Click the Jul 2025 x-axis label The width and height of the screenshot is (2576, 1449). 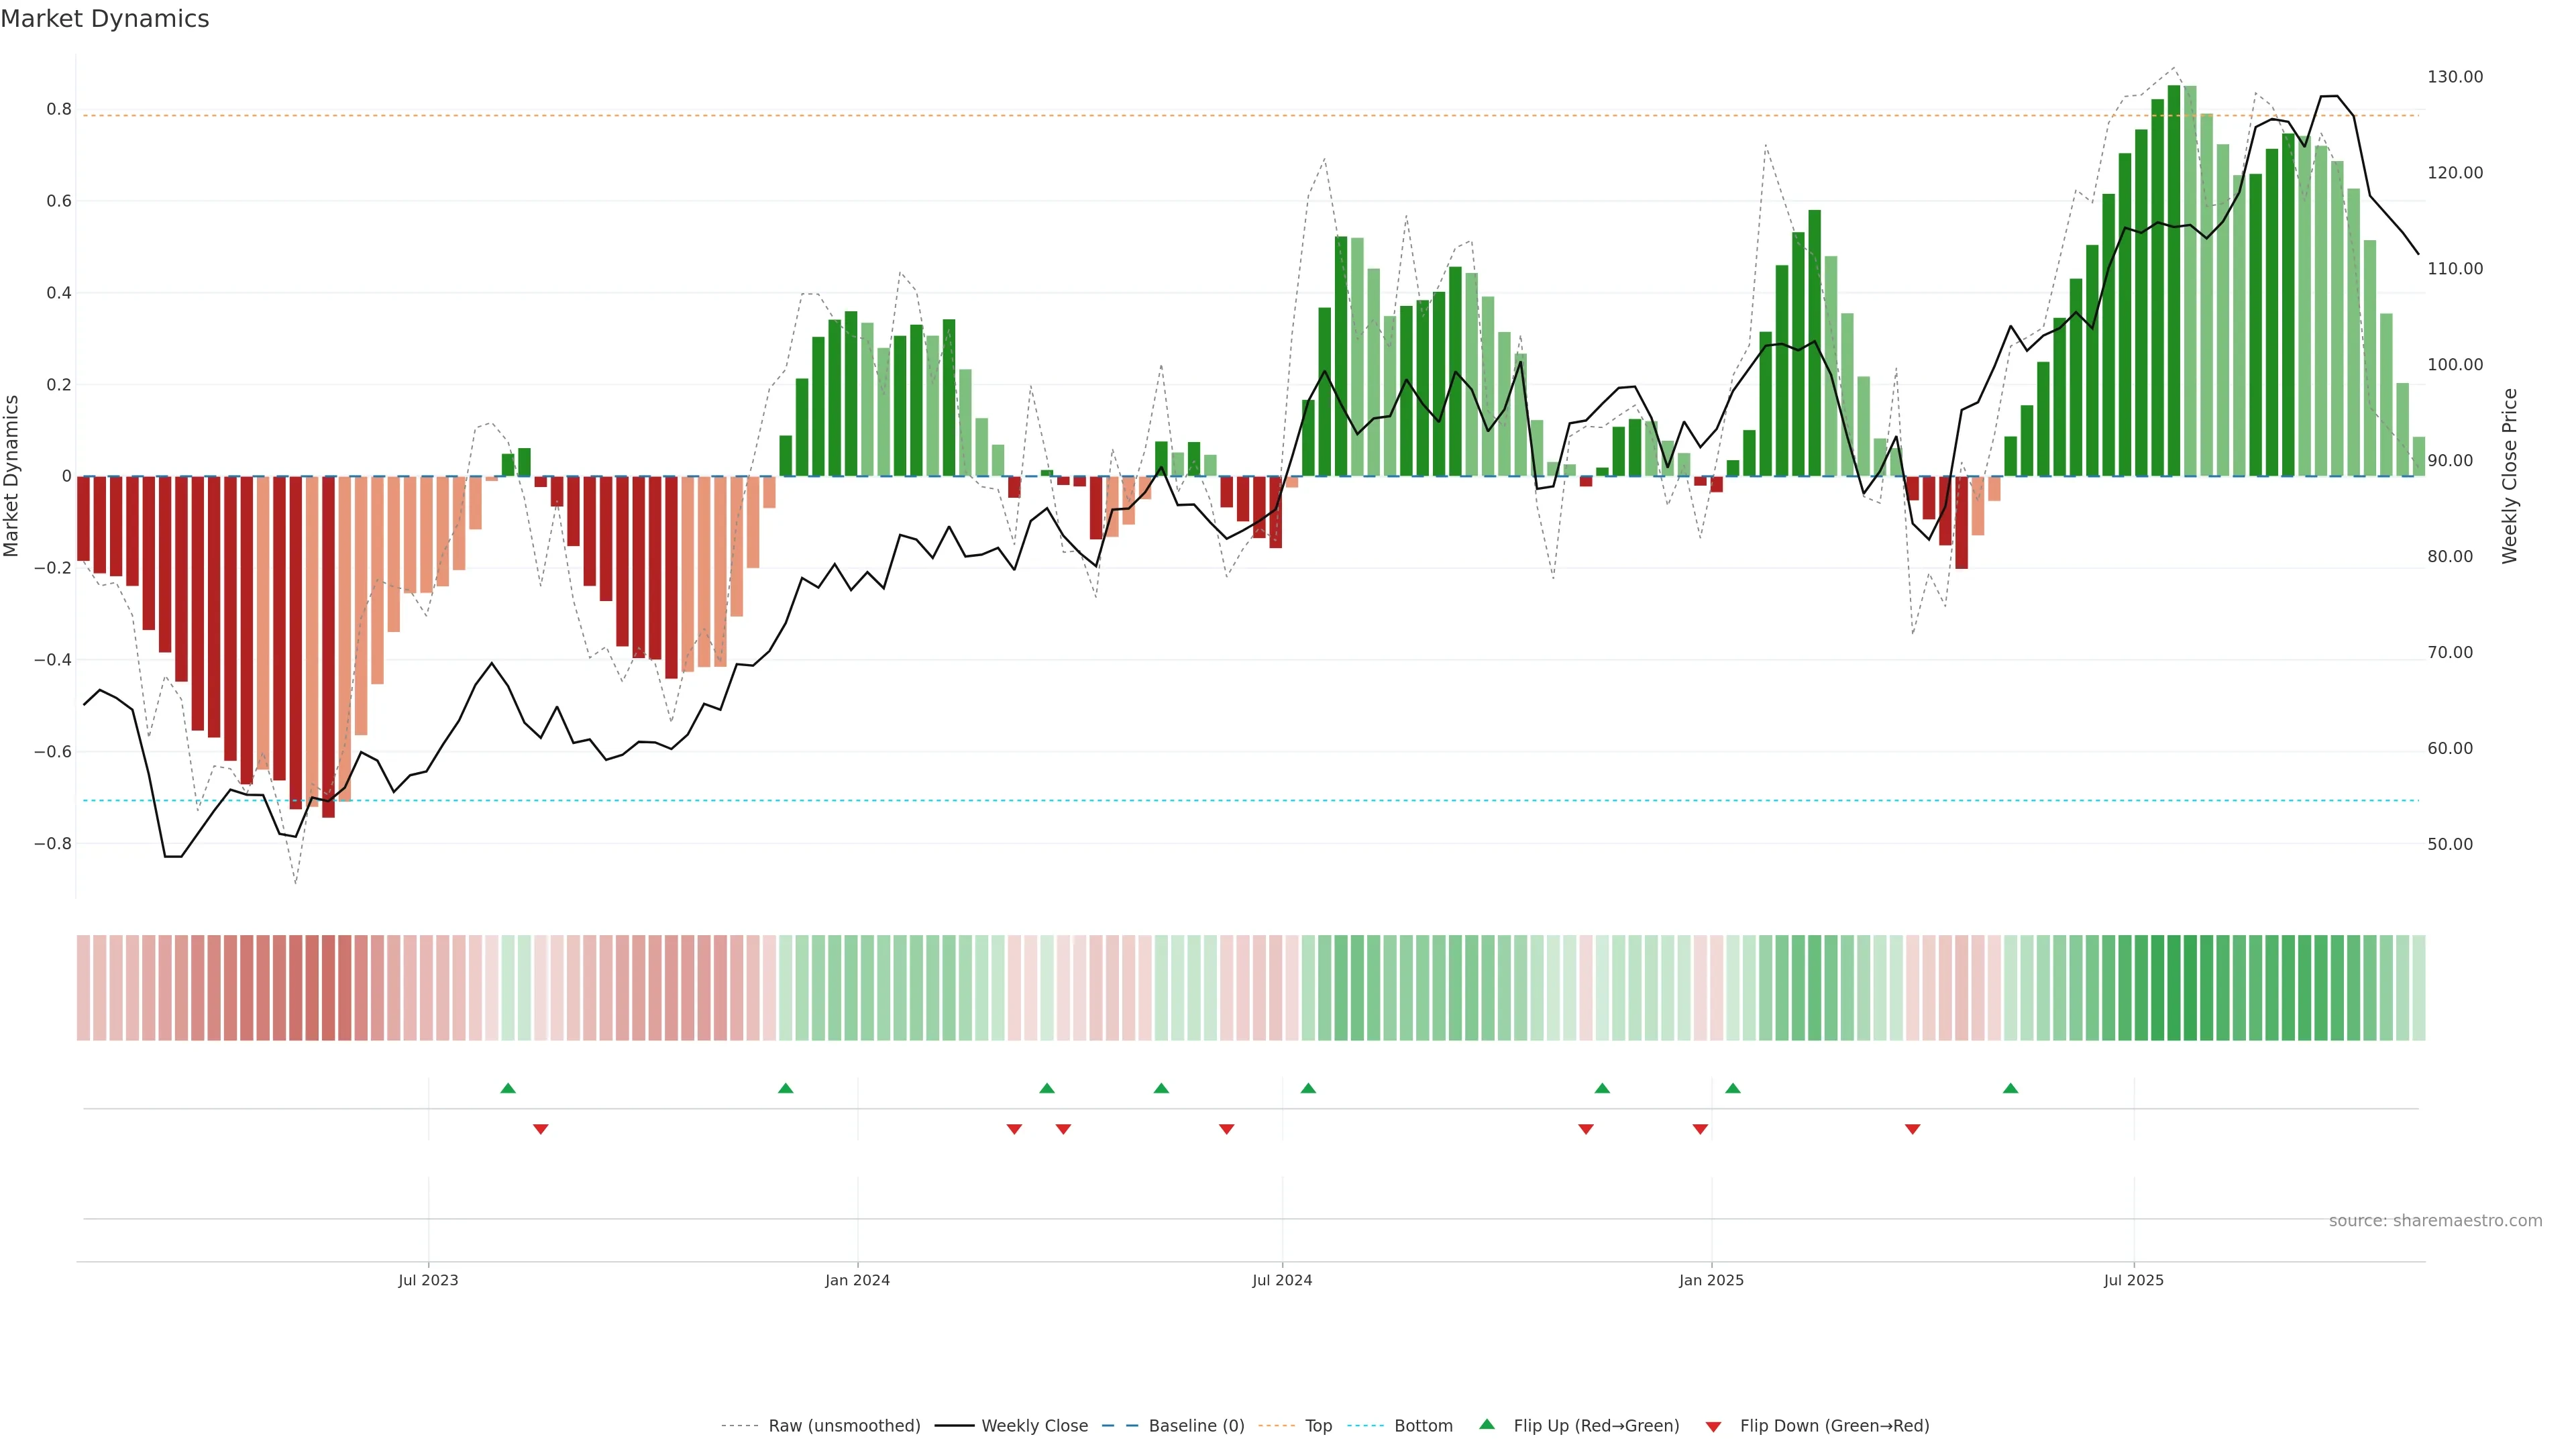click(x=2133, y=1280)
